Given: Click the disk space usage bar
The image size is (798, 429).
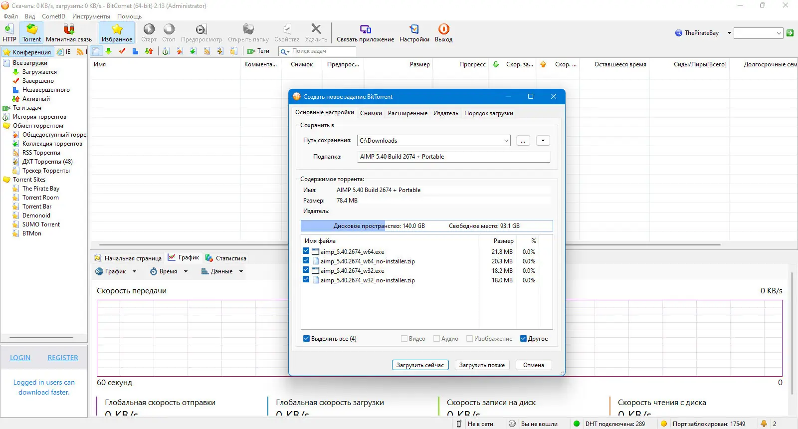Looking at the screenshot, I should pyautogui.click(x=426, y=226).
